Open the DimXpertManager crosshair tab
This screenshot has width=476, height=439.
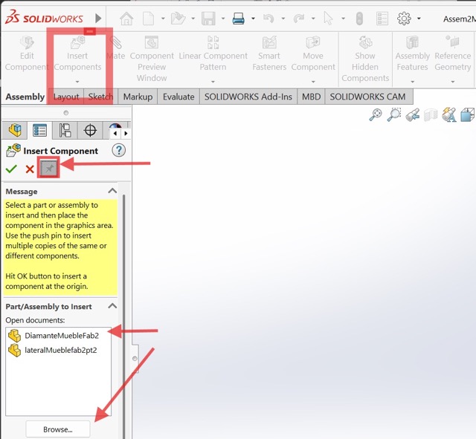(x=90, y=131)
